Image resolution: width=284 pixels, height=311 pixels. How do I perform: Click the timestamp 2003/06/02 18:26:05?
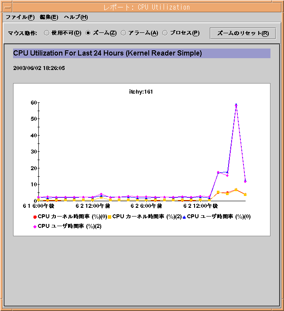39,68
